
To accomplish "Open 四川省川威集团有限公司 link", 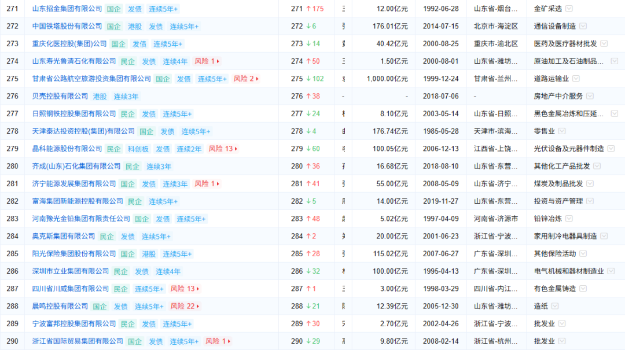I will tap(71, 289).
